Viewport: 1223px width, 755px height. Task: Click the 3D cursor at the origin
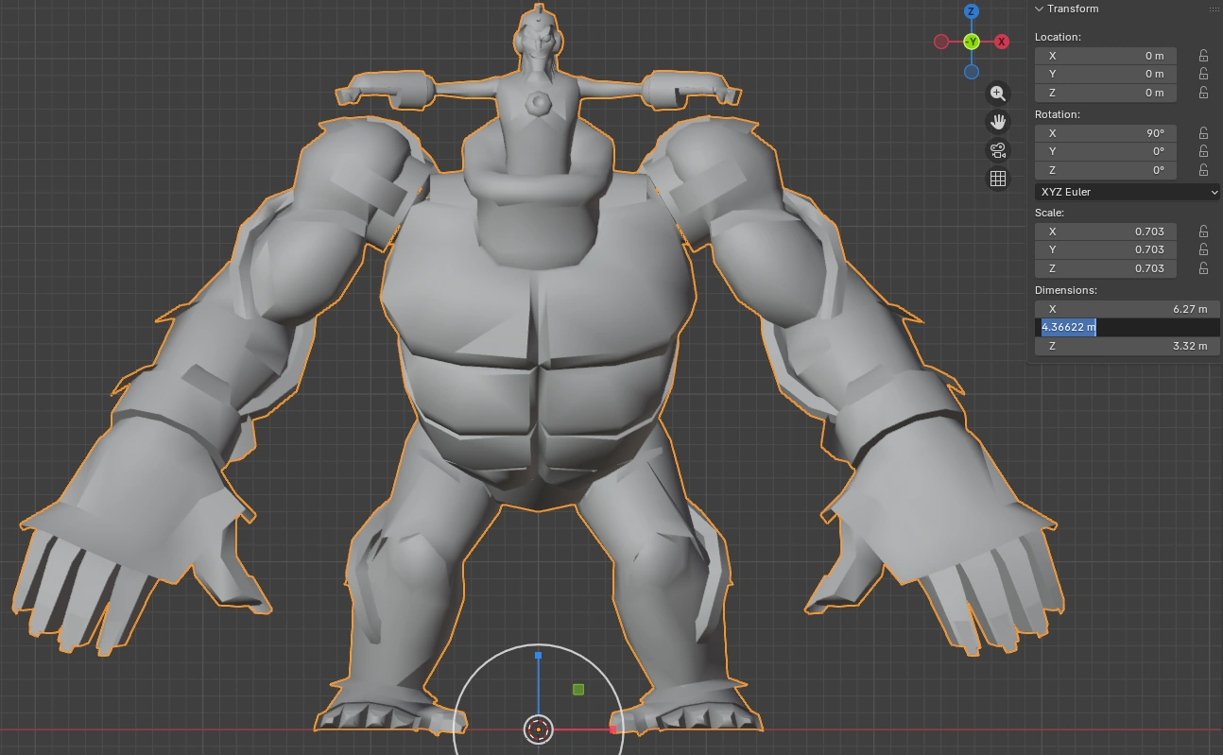pyautogui.click(x=538, y=729)
